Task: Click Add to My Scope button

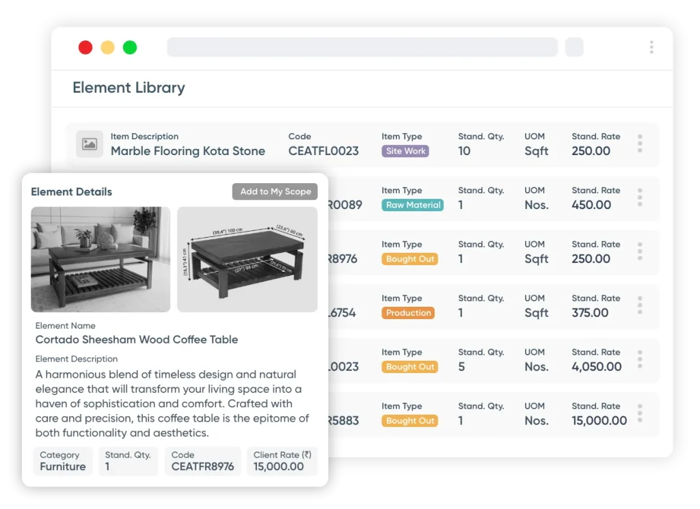Action: [275, 192]
